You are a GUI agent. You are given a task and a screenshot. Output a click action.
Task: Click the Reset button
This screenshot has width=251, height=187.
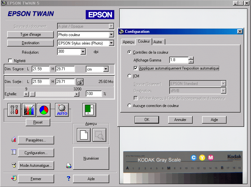coord(38,122)
